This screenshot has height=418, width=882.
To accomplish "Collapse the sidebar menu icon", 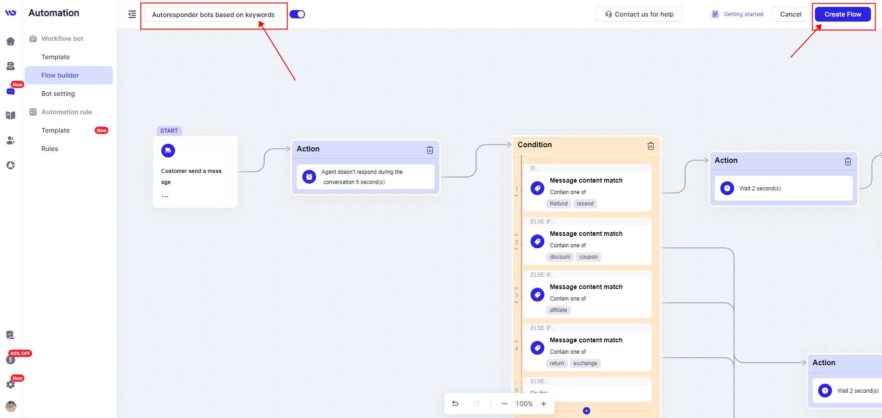I will tap(132, 14).
